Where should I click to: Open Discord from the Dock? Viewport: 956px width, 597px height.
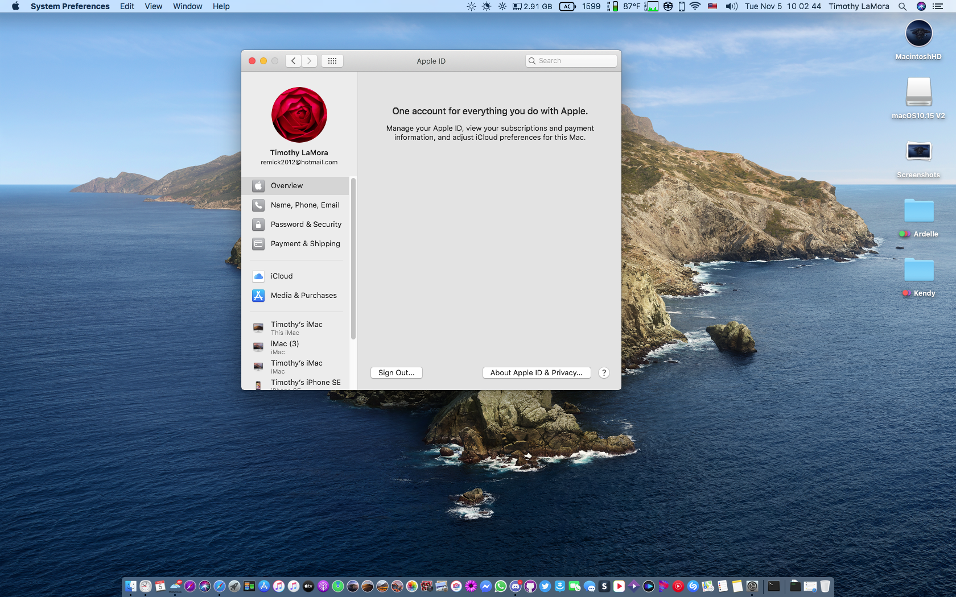click(516, 586)
